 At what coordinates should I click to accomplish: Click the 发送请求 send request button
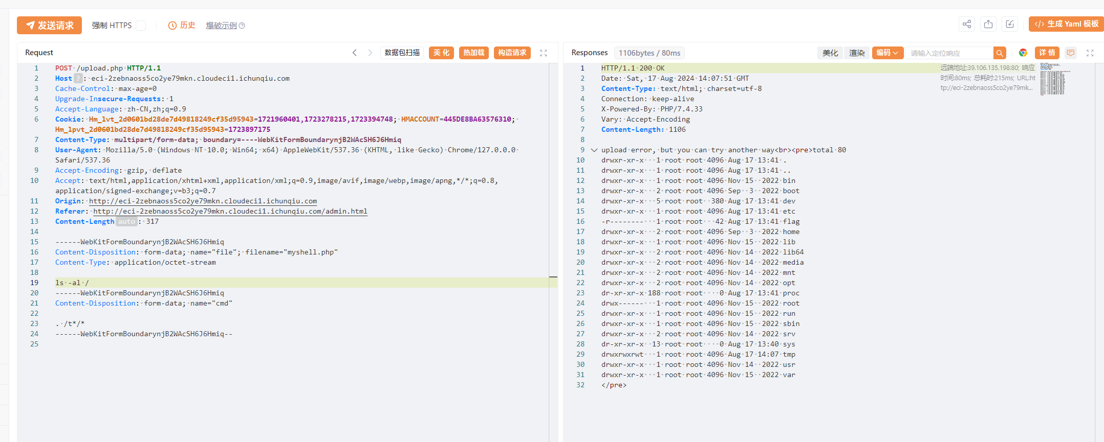[49, 25]
